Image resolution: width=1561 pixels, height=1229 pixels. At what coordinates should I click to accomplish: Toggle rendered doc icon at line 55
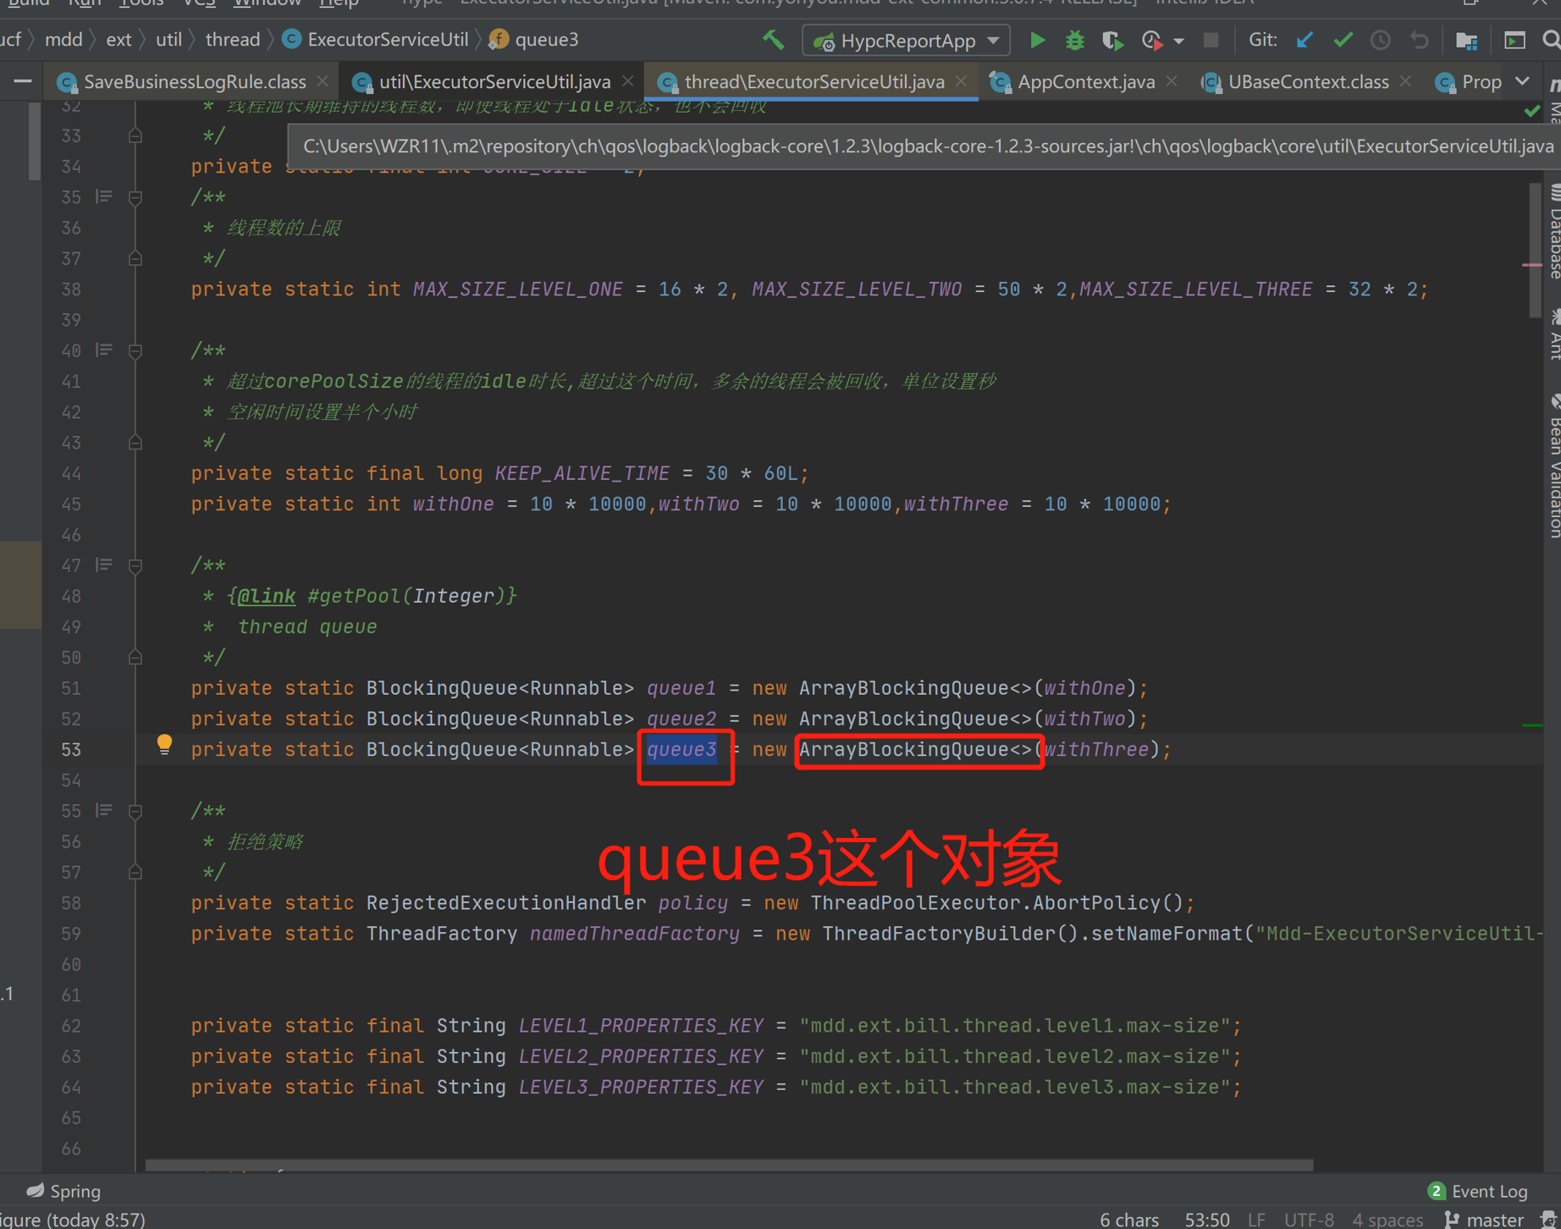click(x=104, y=811)
